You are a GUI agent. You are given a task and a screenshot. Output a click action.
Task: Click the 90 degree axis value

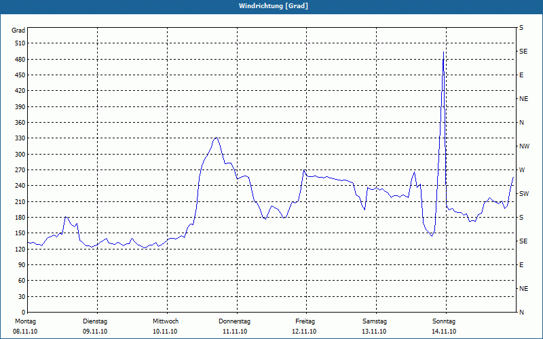22,265
